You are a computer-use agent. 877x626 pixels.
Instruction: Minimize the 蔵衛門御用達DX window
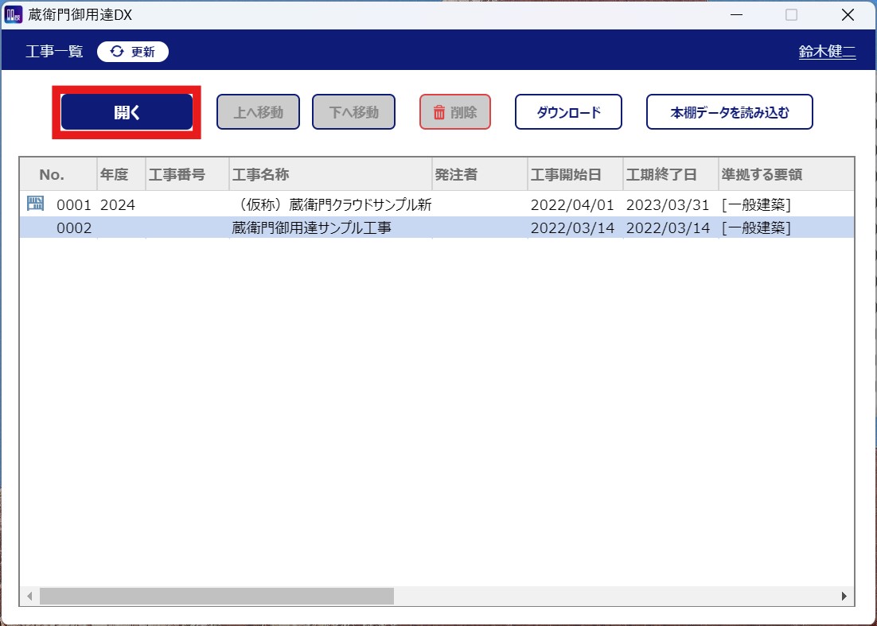[737, 14]
